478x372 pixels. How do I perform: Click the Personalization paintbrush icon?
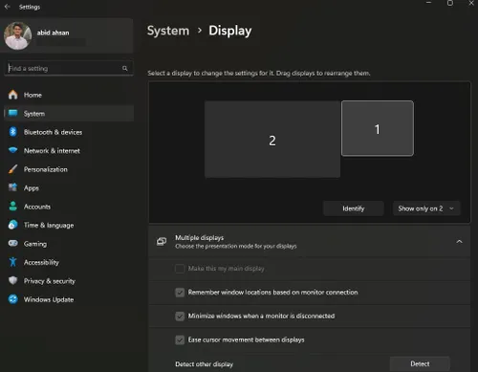click(x=12, y=169)
